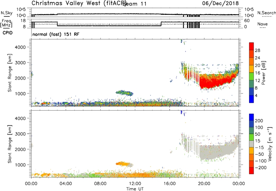Pick the dark blue top velocity colorbar segment

pos(252,117)
